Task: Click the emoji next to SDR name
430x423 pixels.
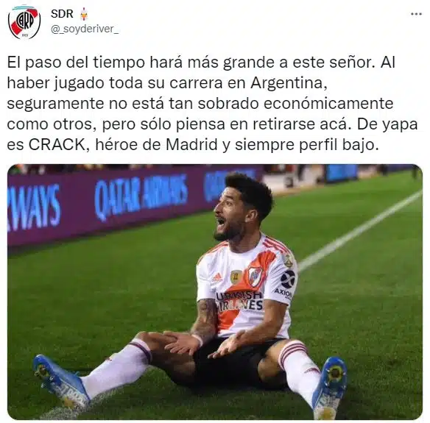Action: pos(84,14)
